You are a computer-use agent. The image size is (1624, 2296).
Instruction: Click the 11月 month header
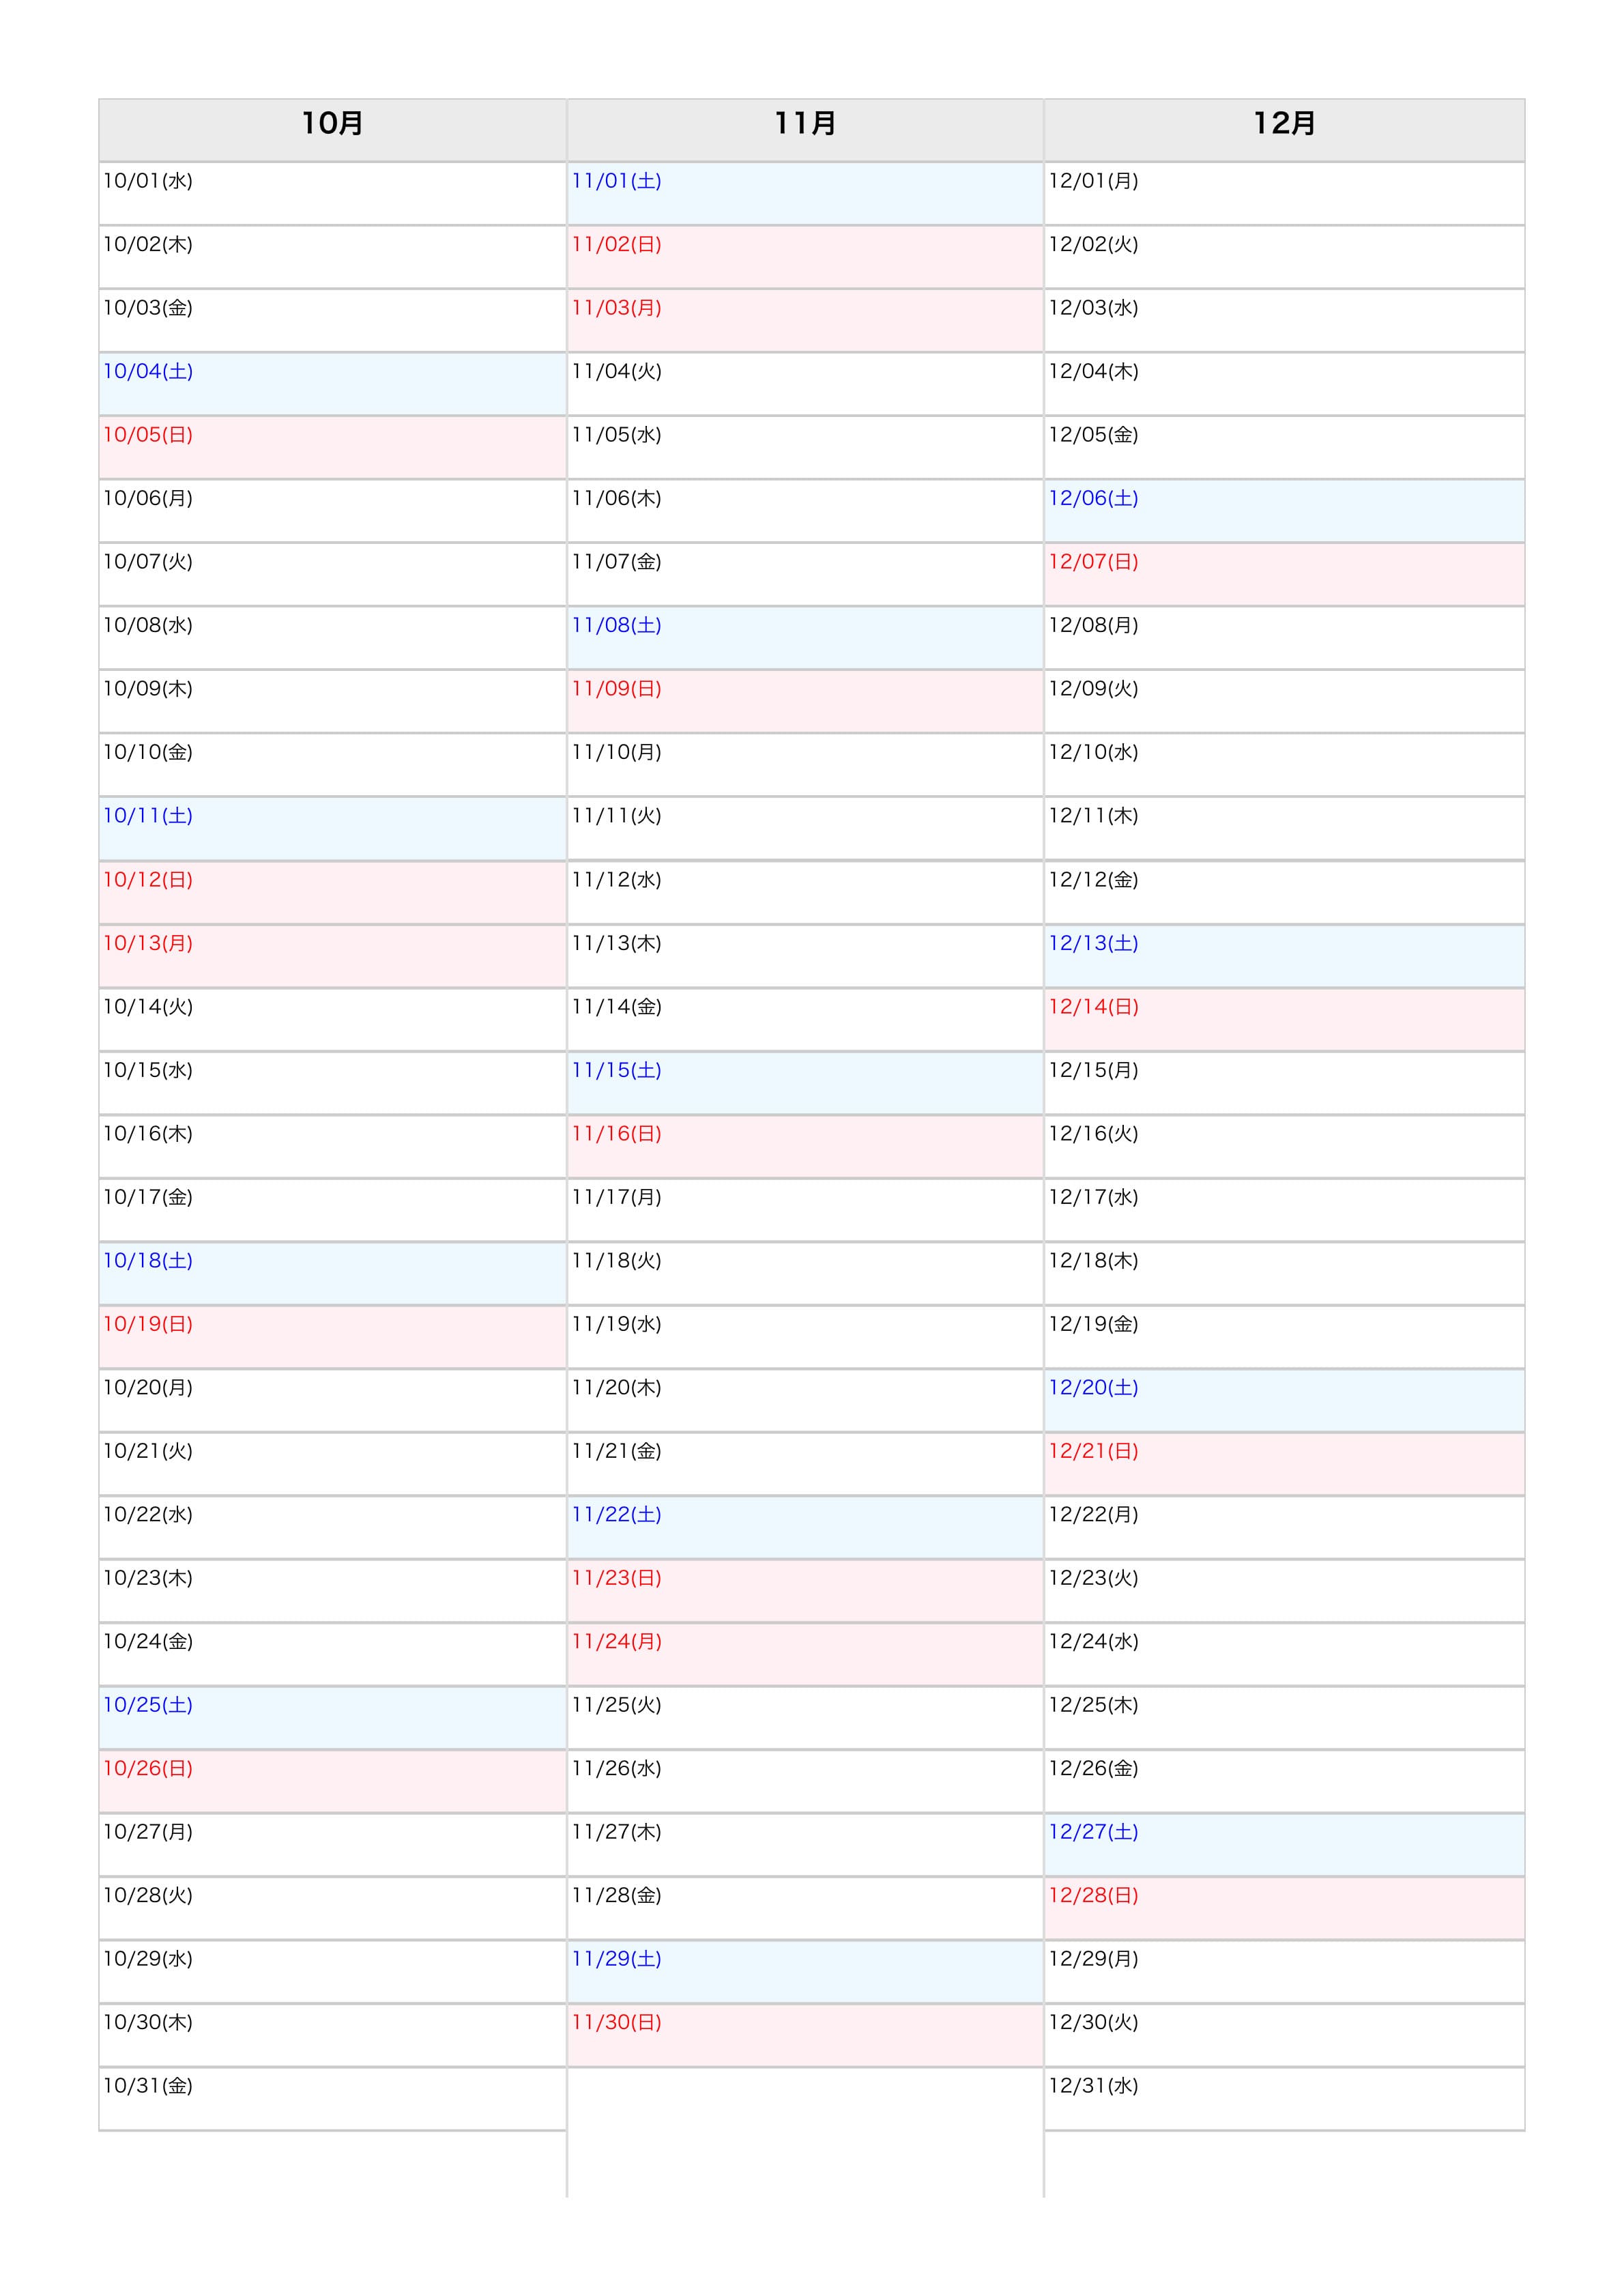click(805, 124)
